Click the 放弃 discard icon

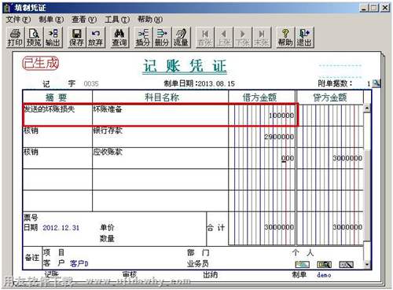[95, 38]
